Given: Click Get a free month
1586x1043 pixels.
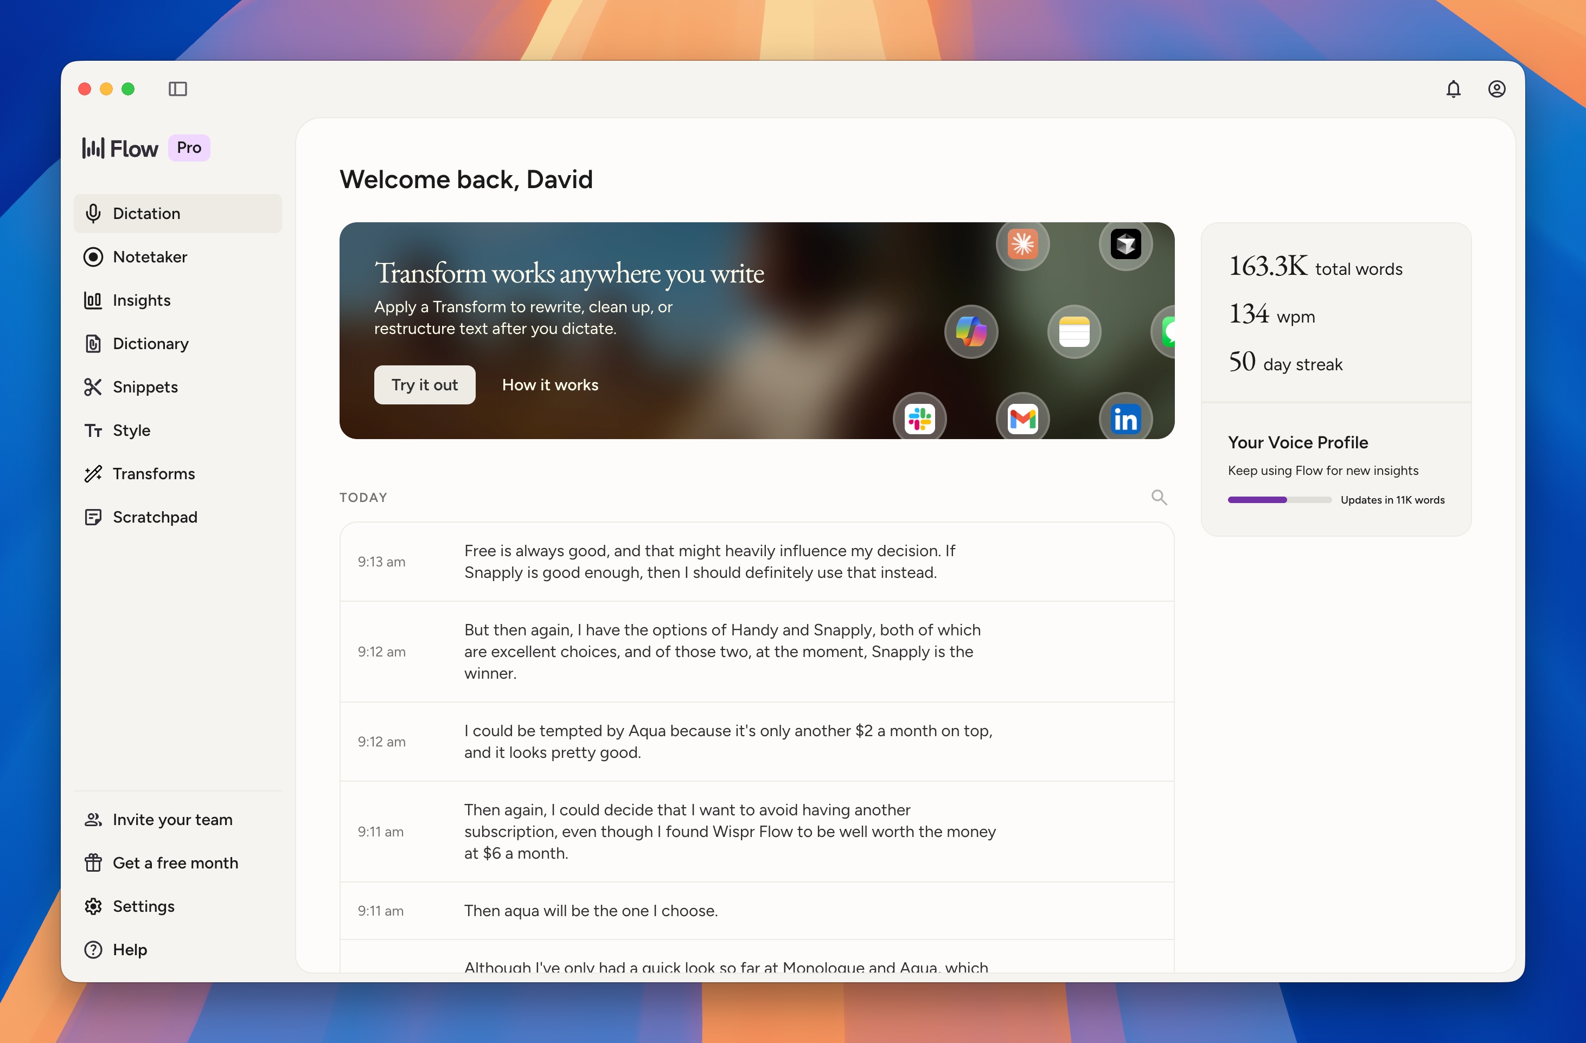Looking at the screenshot, I should pyautogui.click(x=178, y=862).
